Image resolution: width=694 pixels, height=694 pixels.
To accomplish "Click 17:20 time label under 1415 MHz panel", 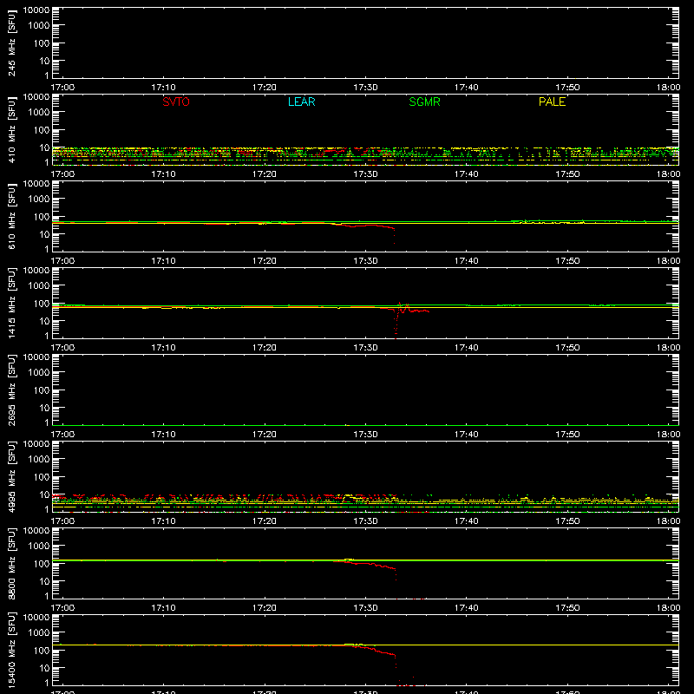I will [x=265, y=348].
